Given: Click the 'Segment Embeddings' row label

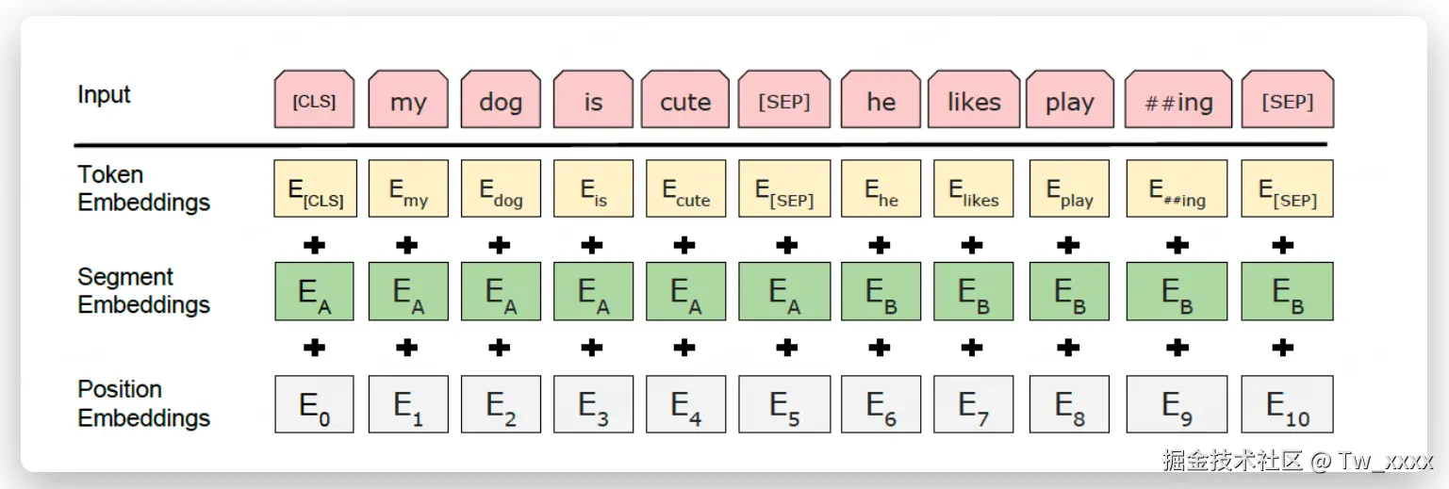Looking at the screenshot, I should coord(143,291).
